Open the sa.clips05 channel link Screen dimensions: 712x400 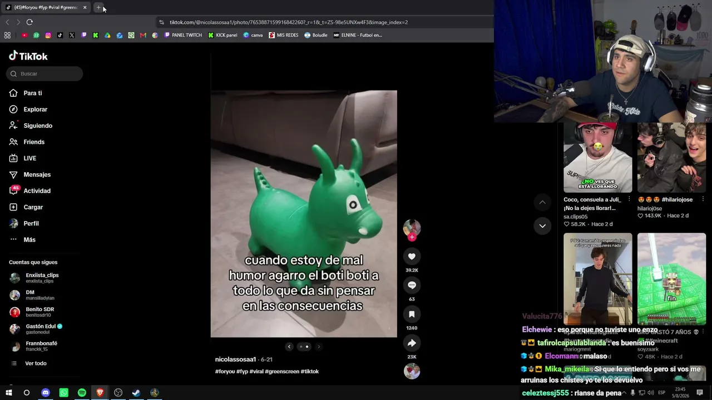(x=575, y=217)
